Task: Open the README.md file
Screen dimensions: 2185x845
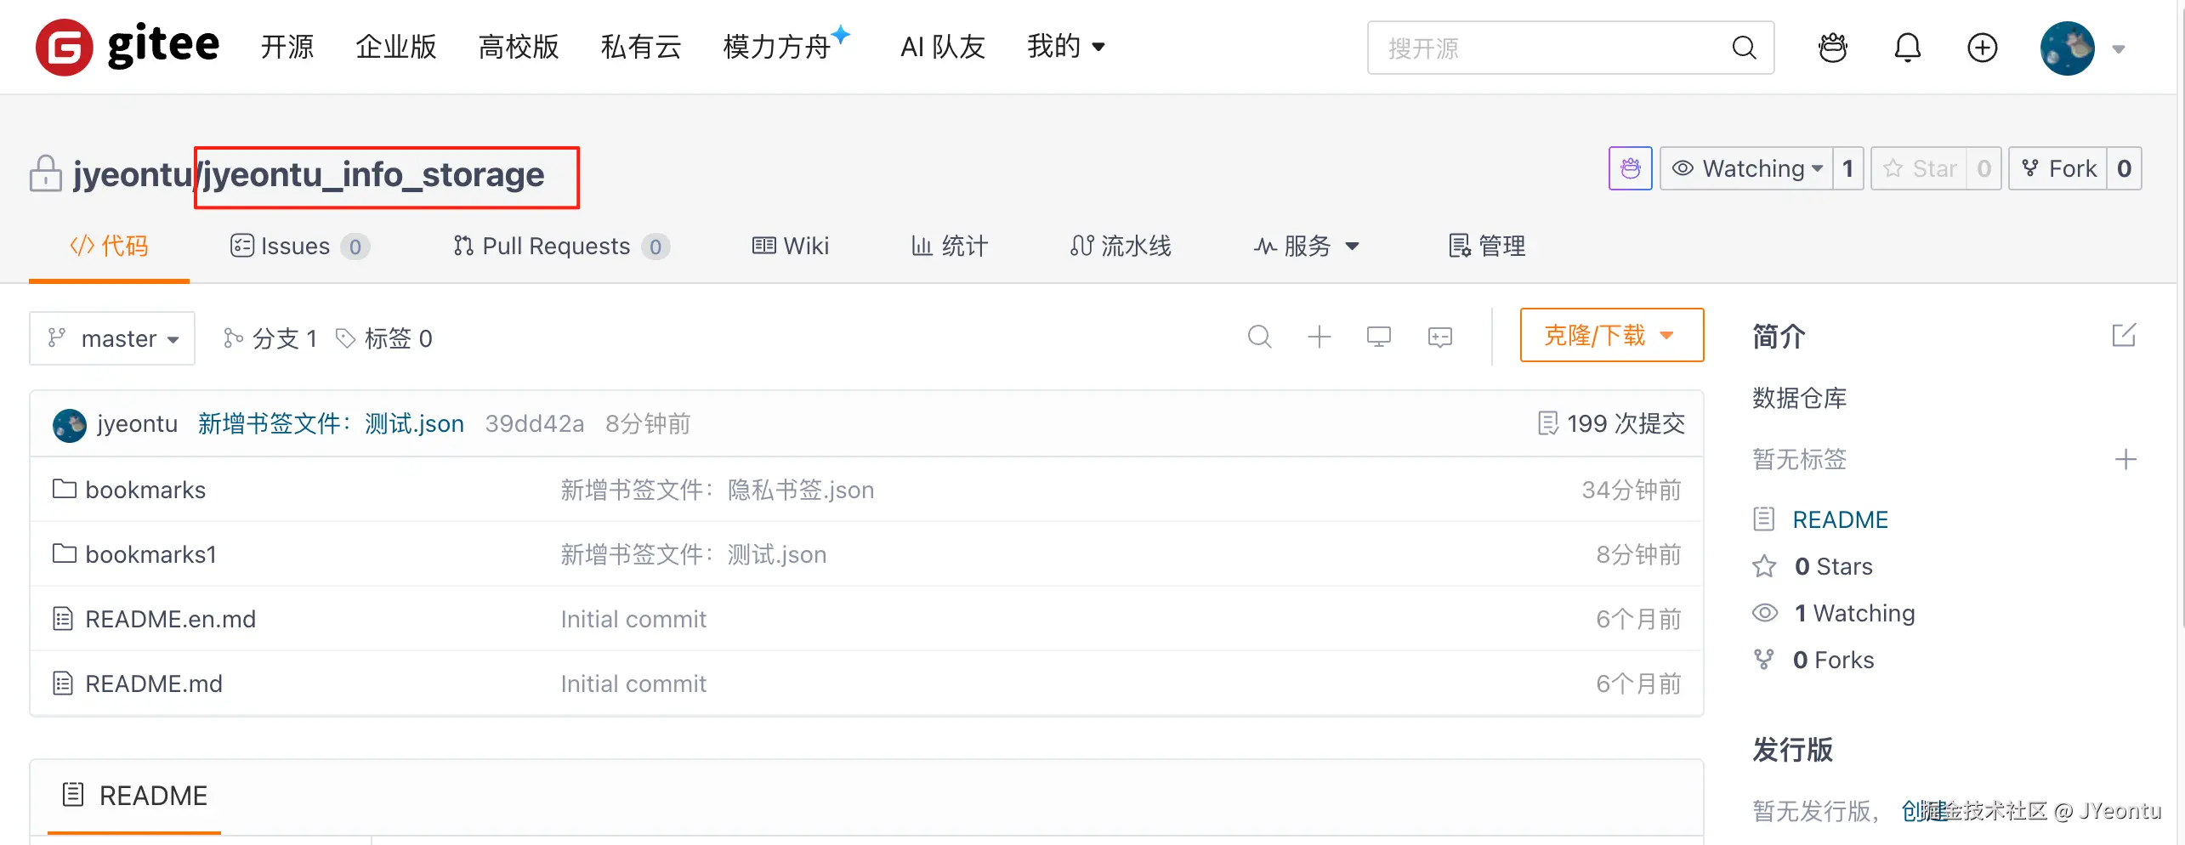Action: [x=154, y=683]
